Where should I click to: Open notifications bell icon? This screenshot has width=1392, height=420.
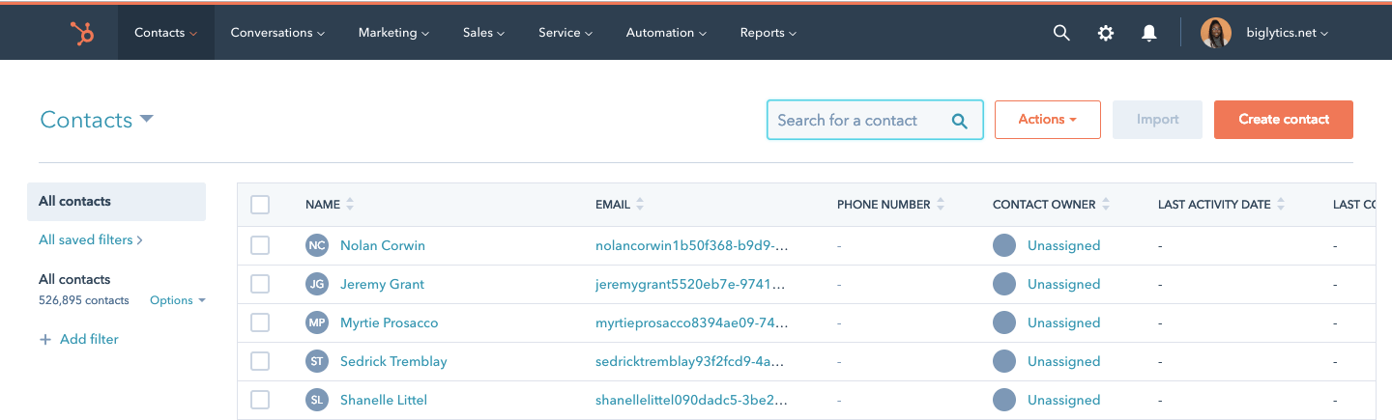(1148, 33)
